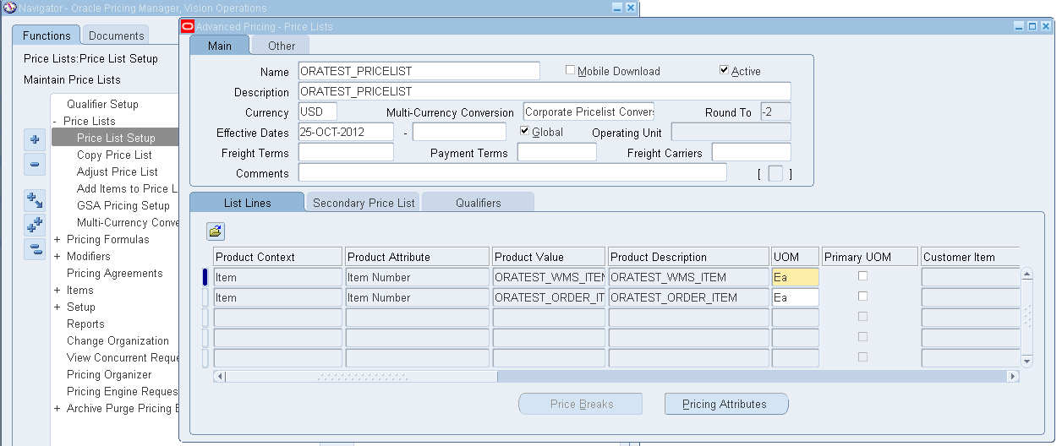This screenshot has width=1062, height=446.
Task: Click the Pricing Attributes button
Action: click(x=726, y=404)
